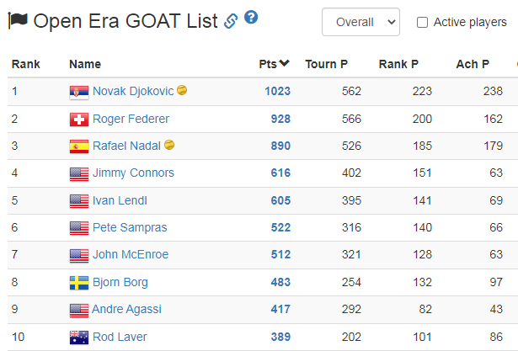The width and height of the screenshot is (518, 351).
Task: Click the Serbian flag icon in row 1
Action: [x=79, y=92]
